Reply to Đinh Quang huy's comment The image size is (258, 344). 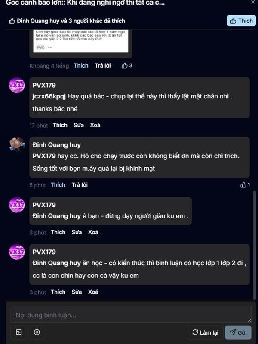[x=80, y=185]
